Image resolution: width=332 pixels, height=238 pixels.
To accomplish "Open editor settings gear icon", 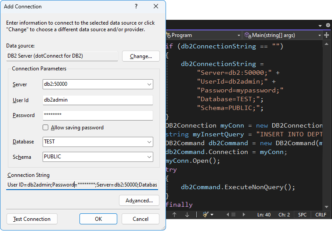I will pyautogui.click(x=328, y=25).
